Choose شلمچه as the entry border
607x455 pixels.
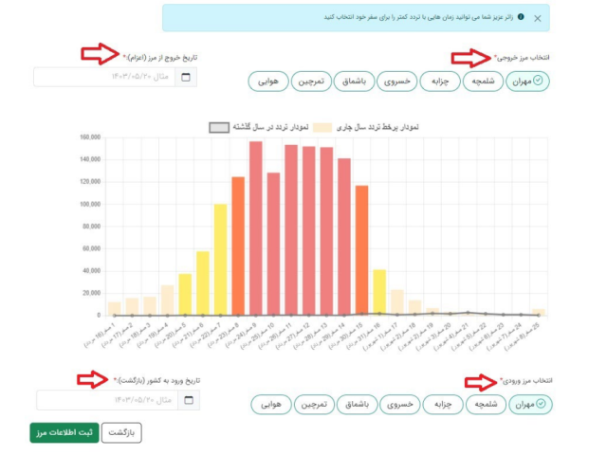tap(485, 405)
